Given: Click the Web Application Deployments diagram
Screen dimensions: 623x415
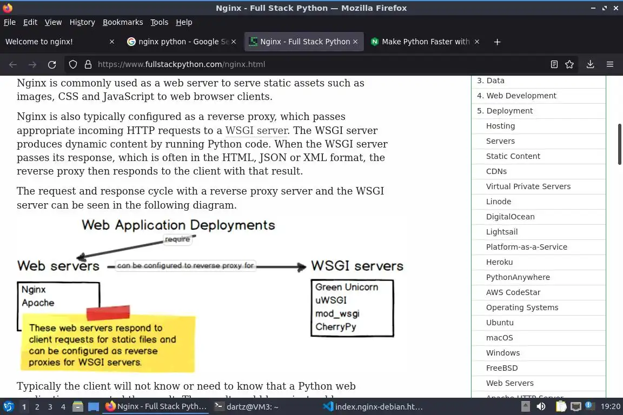Looking at the screenshot, I should click(210, 294).
